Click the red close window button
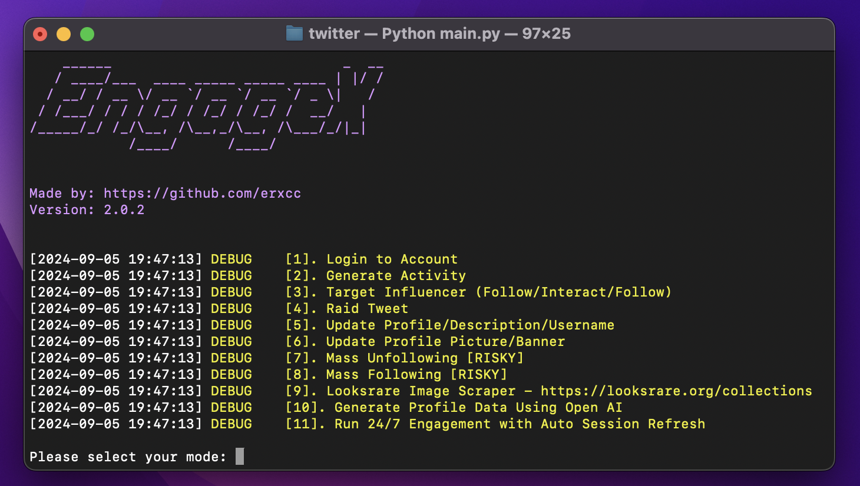This screenshot has width=860, height=486. coord(40,34)
